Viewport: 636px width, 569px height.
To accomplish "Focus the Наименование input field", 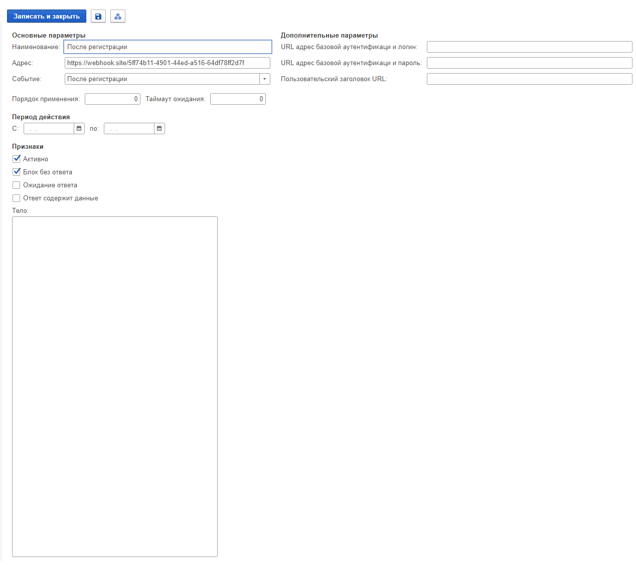I will point(168,47).
